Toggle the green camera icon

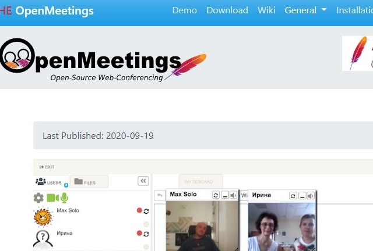pos(53,198)
